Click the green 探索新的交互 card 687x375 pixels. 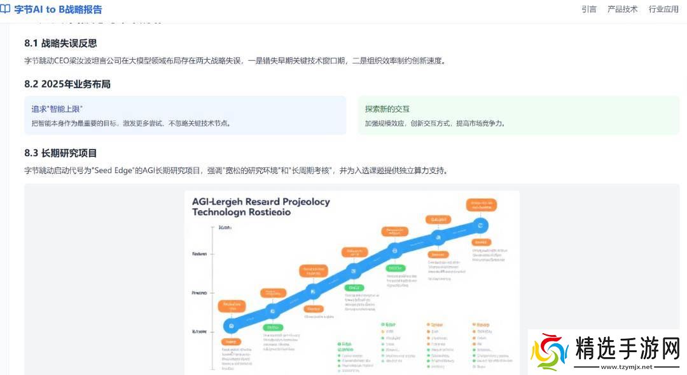pyautogui.click(x=518, y=115)
